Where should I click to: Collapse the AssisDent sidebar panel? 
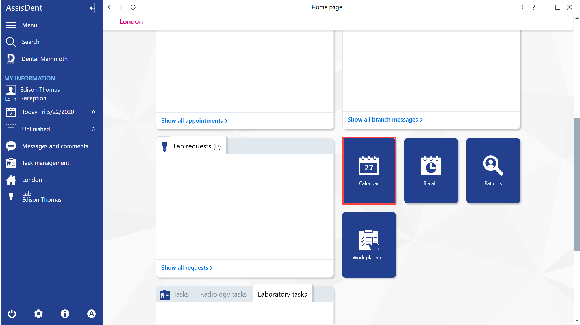pos(93,8)
